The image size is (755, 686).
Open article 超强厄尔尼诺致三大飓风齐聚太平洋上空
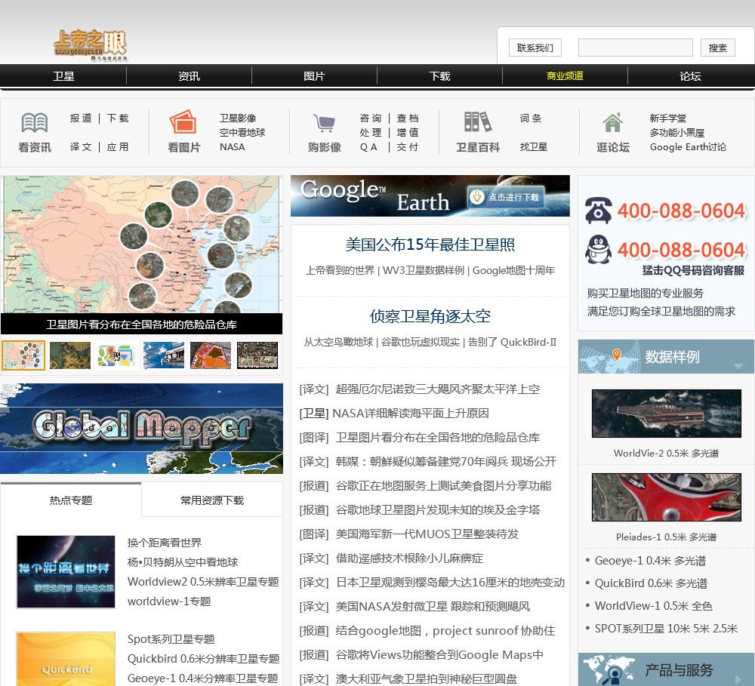coord(437,389)
